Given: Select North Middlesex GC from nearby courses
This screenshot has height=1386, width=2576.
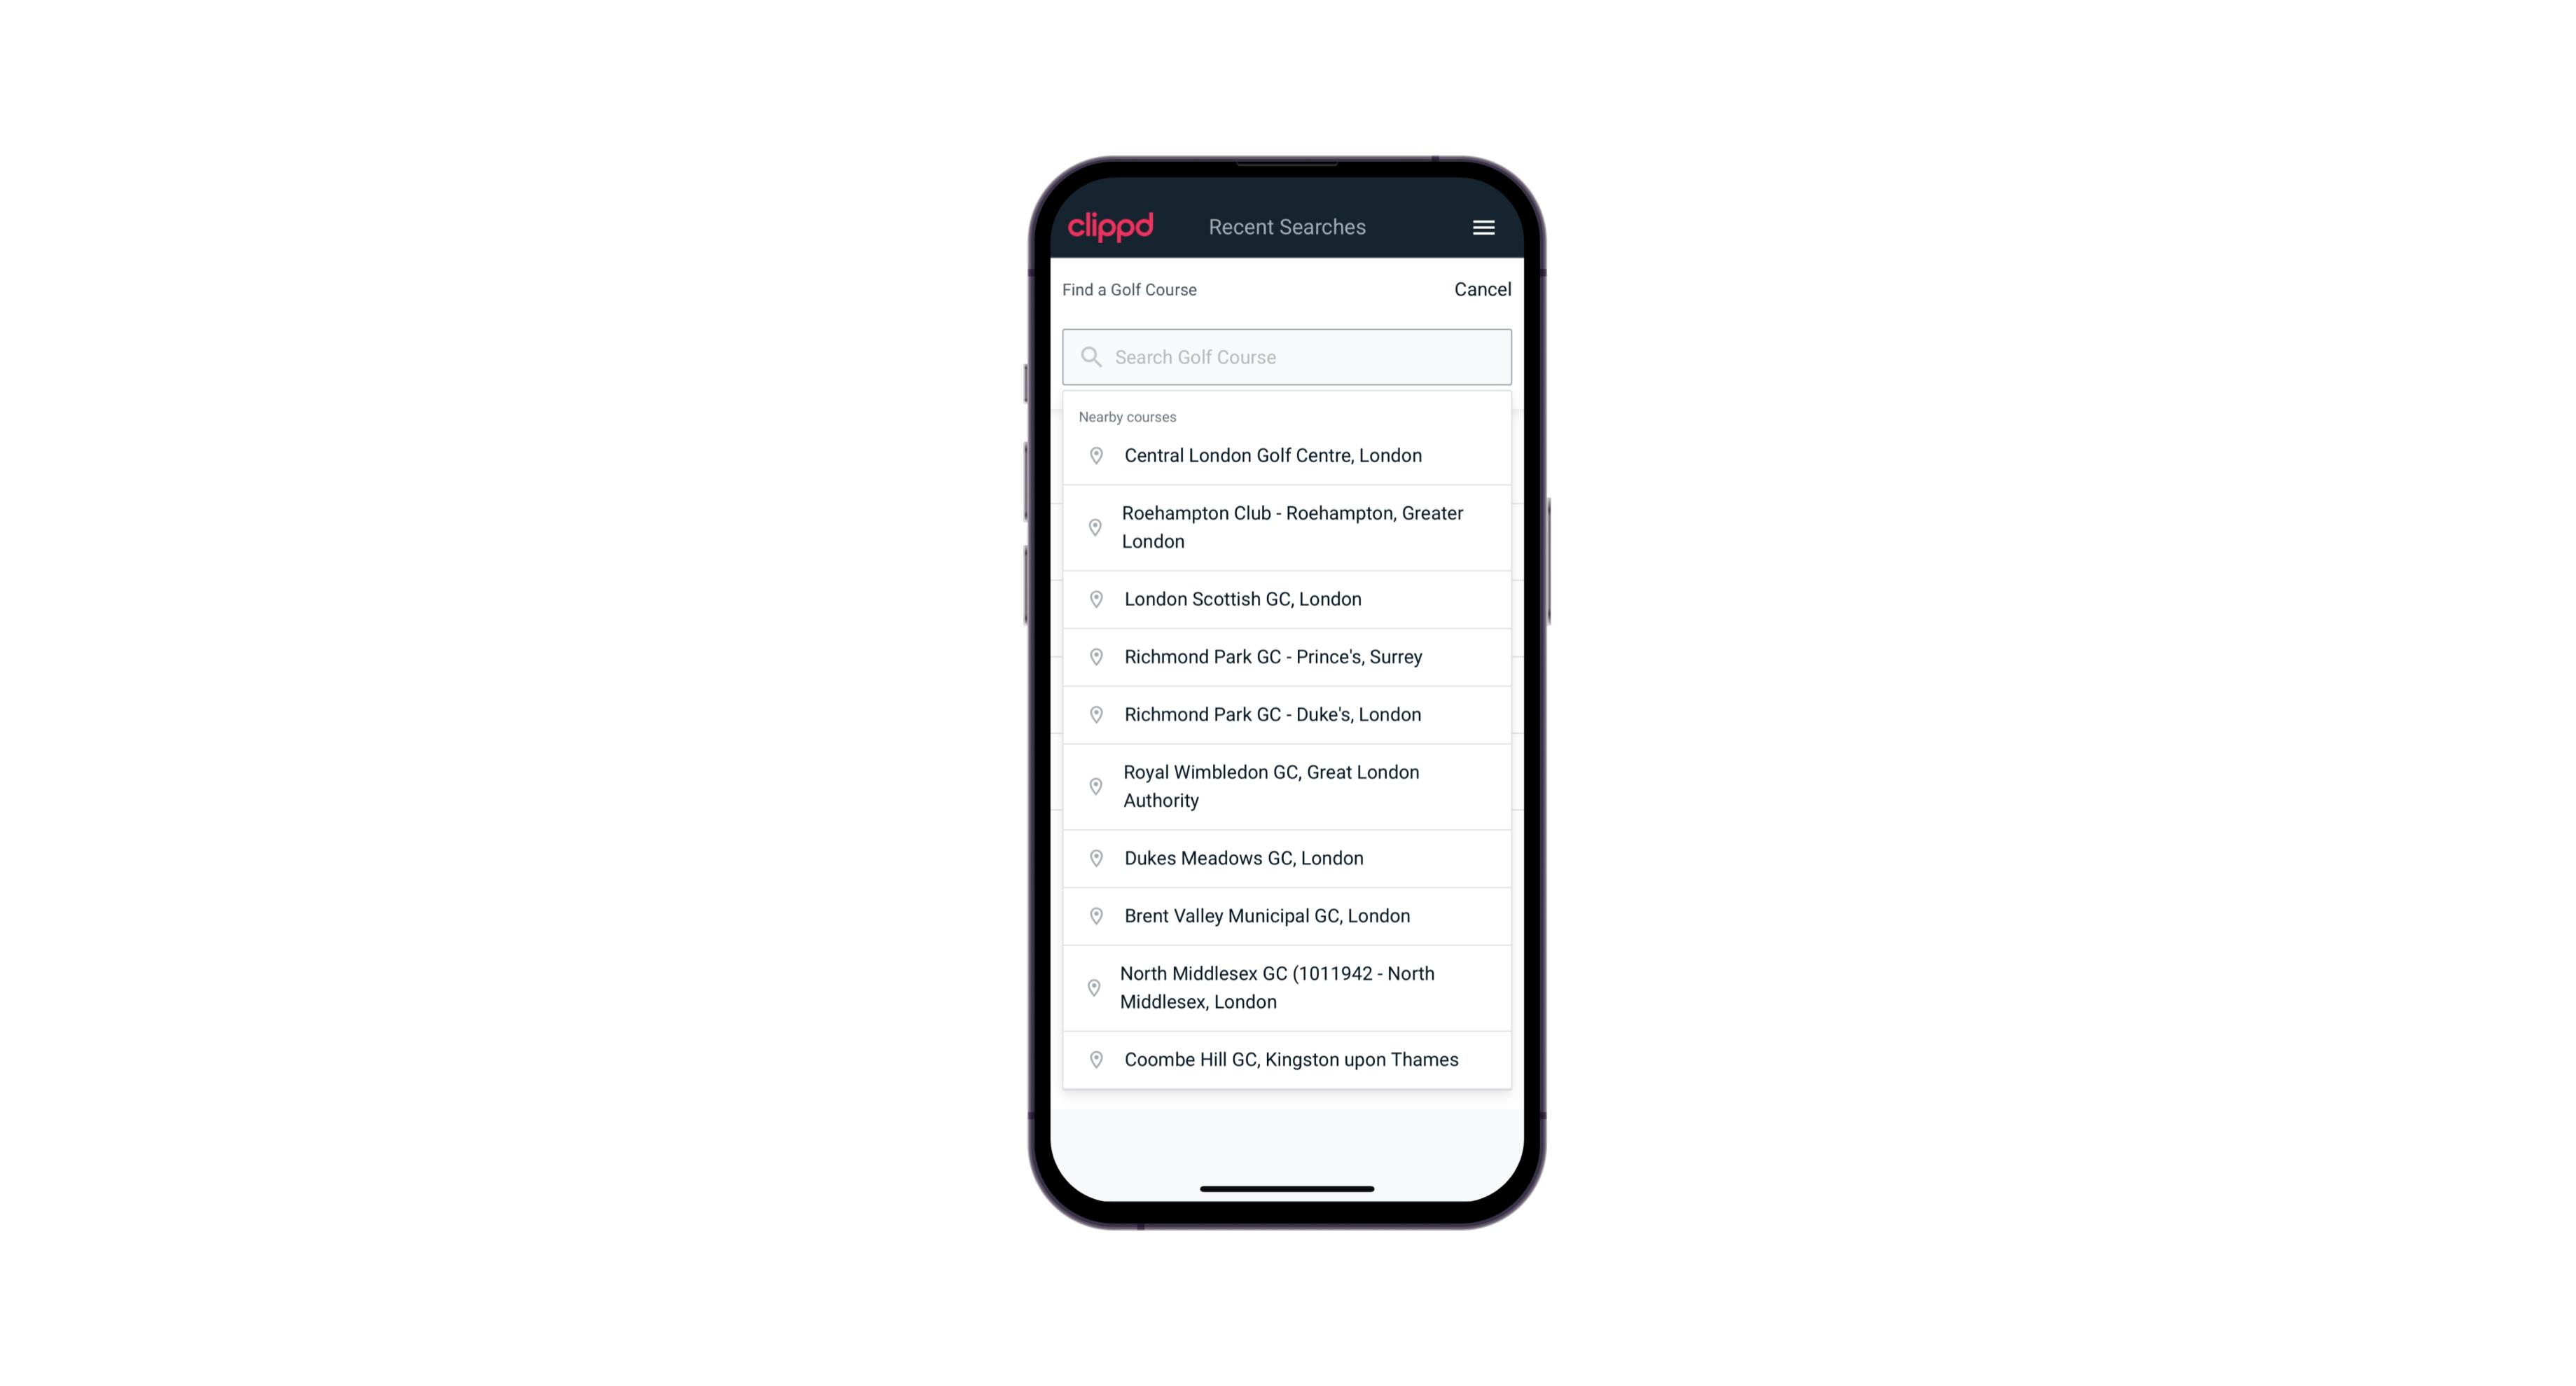Looking at the screenshot, I should click(1288, 987).
